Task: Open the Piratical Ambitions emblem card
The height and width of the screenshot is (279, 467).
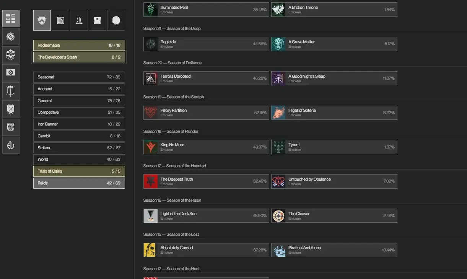Action: (x=334, y=250)
